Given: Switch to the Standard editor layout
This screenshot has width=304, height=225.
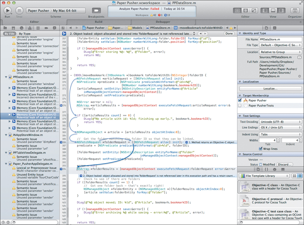Looking at the screenshot, I should (237, 11).
